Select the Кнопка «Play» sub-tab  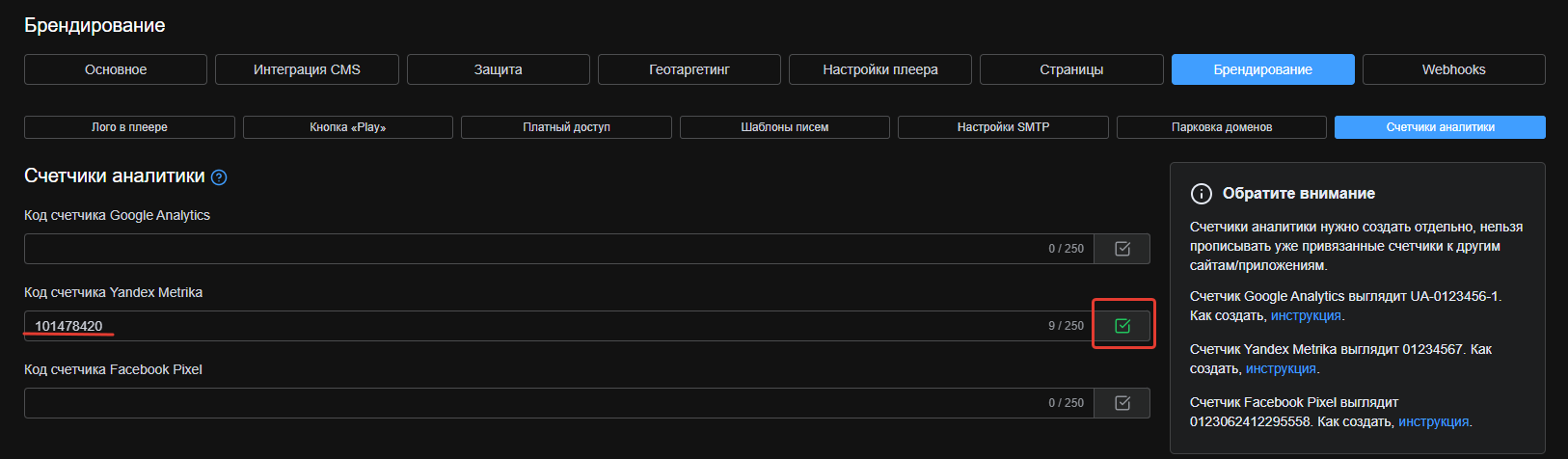[x=348, y=127]
